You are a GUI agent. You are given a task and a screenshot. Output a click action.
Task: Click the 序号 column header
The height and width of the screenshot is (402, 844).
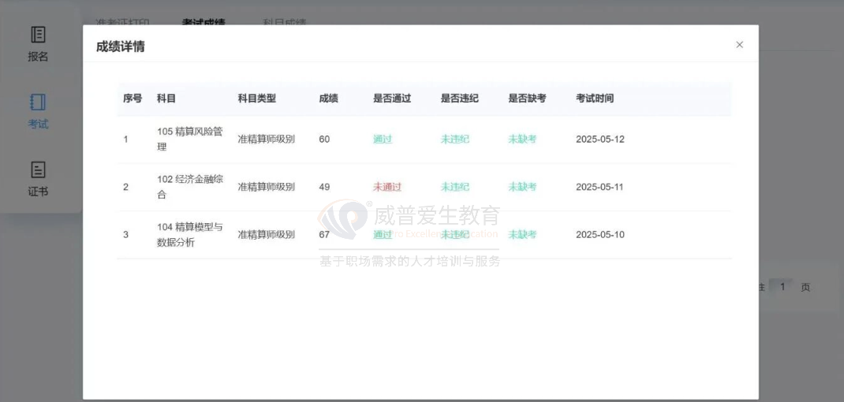click(x=133, y=99)
